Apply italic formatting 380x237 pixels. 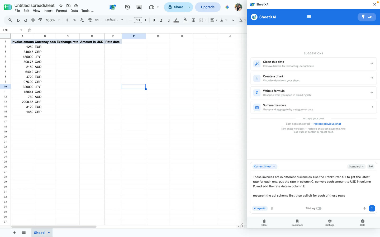pos(161,20)
